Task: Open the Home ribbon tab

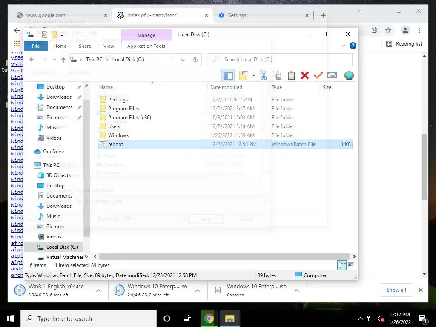Action: click(60, 46)
